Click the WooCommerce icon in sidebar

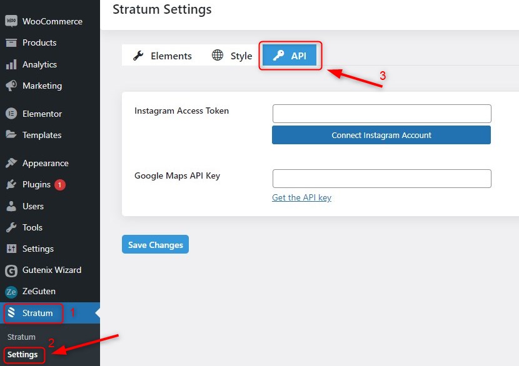tap(11, 21)
